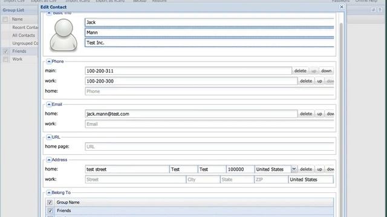The height and width of the screenshot is (217, 387).
Task: Edit the last name field Mann
Action: pos(209,33)
